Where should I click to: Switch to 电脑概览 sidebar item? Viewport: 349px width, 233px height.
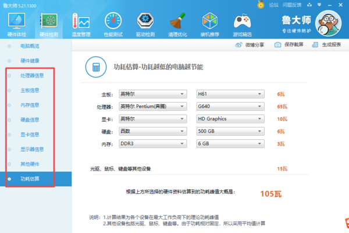click(x=30, y=45)
